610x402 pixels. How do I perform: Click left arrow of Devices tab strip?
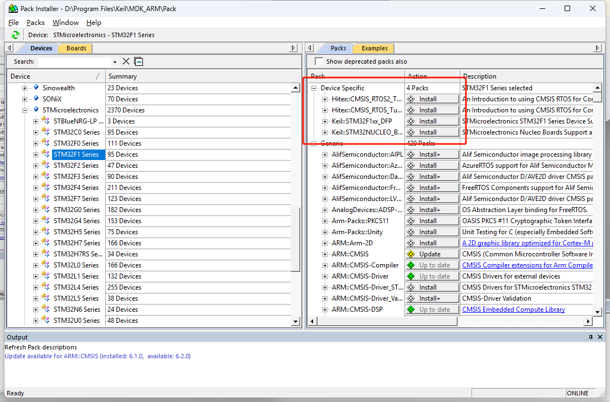[x=10, y=48]
